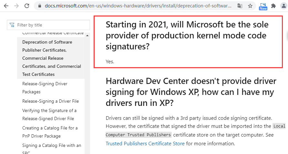The height and width of the screenshot is (154, 288).
Task: Select the Deprecation of Software Publisher Certificates item
Action: [51, 58]
